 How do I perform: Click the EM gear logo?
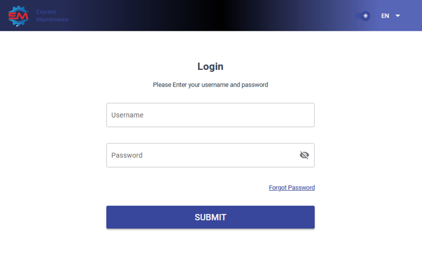coord(18,16)
